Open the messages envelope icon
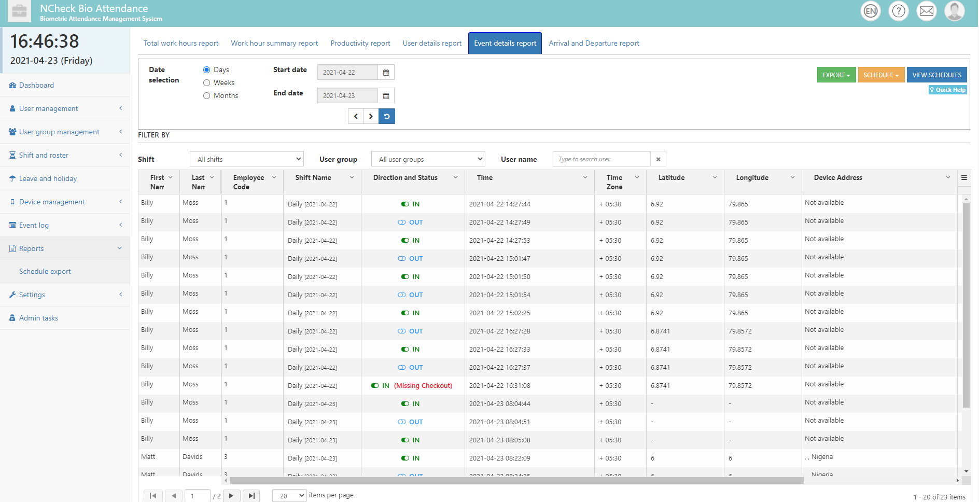This screenshot has width=979, height=502. click(x=927, y=11)
